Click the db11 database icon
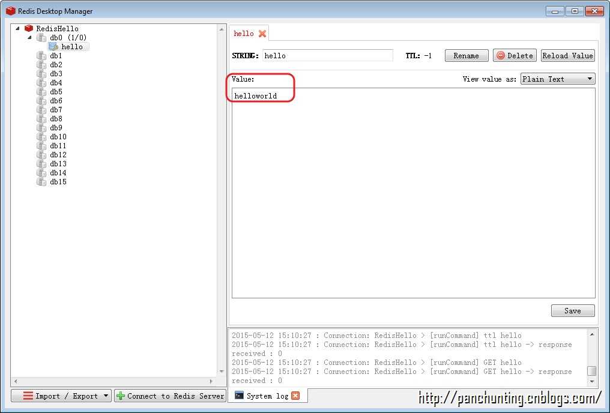This screenshot has height=413, width=610. pos(41,146)
